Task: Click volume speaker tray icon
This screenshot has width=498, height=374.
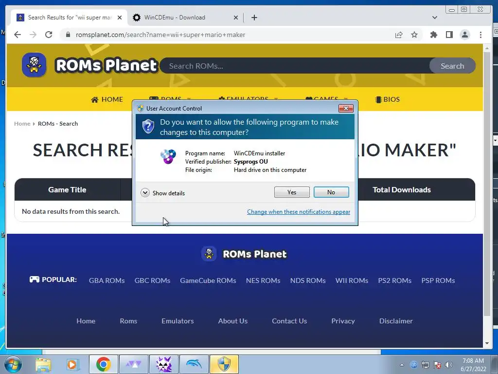Action: 449,365
